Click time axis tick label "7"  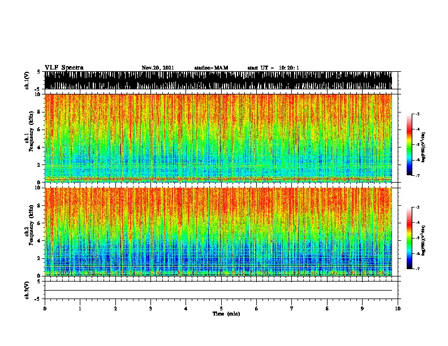click(292, 309)
